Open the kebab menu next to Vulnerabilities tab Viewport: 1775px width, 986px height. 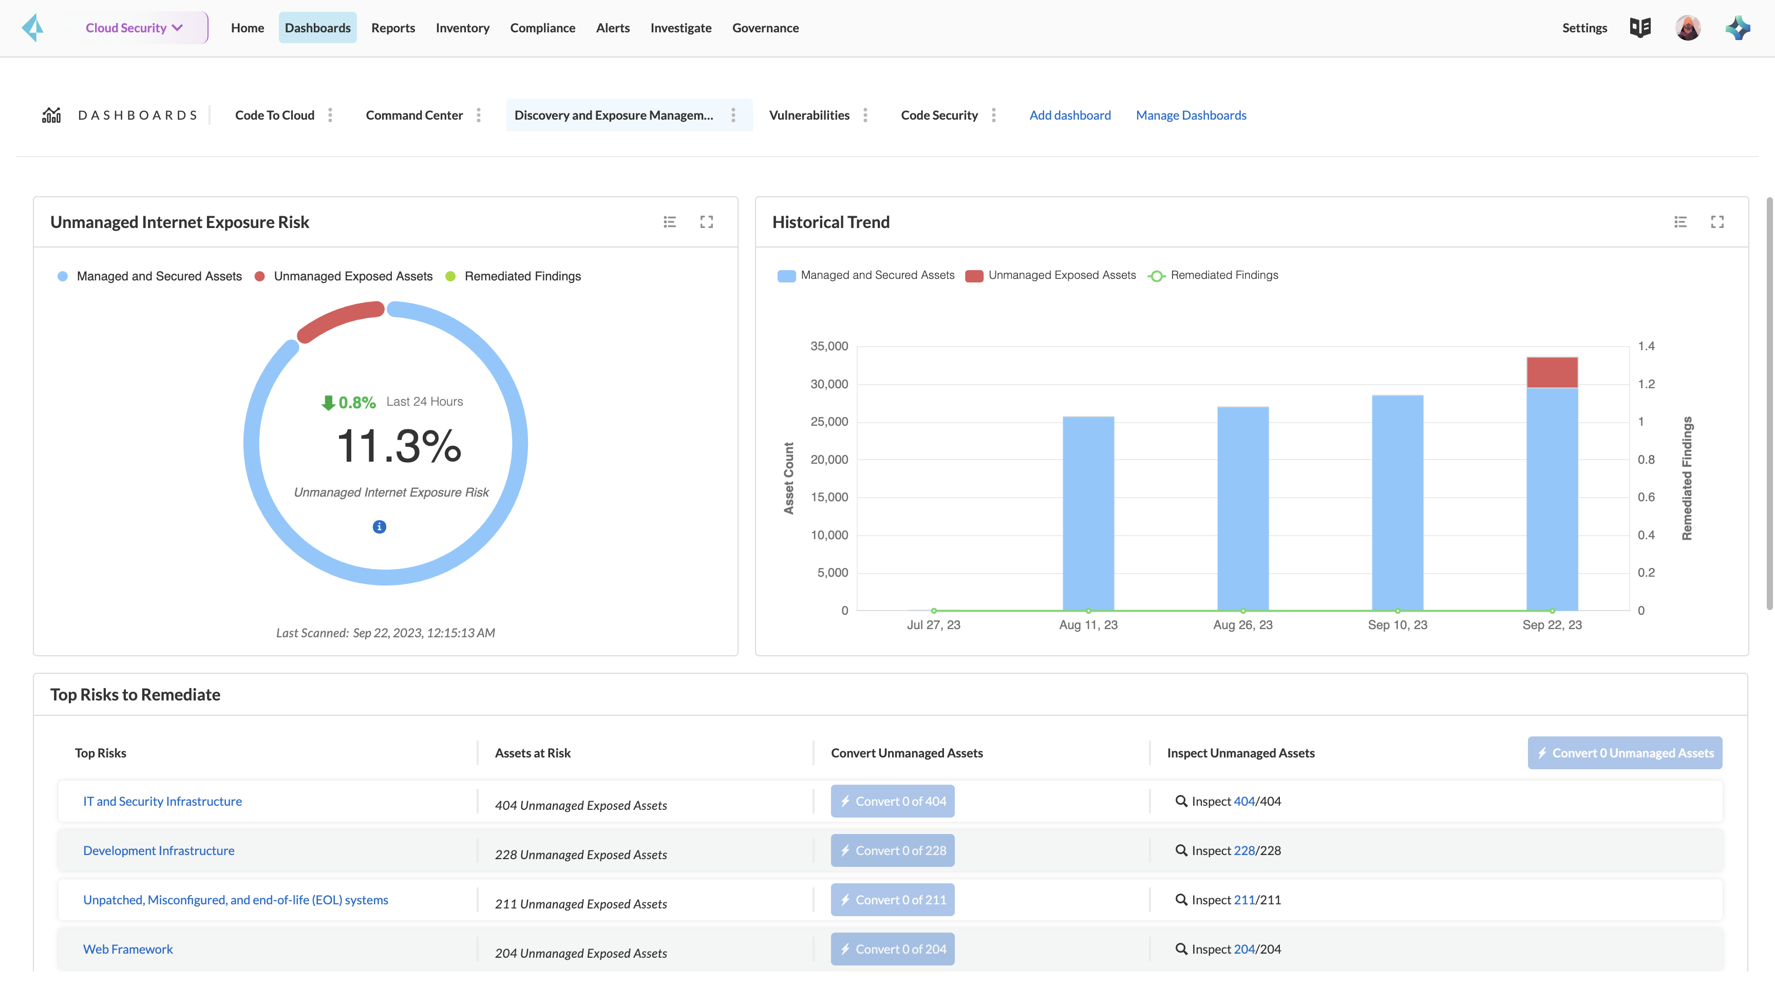[x=865, y=115]
